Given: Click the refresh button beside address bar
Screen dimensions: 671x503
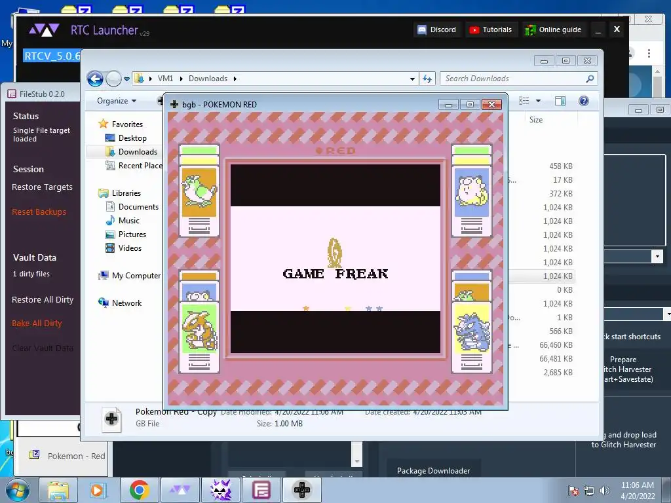Looking at the screenshot, I should coord(427,79).
